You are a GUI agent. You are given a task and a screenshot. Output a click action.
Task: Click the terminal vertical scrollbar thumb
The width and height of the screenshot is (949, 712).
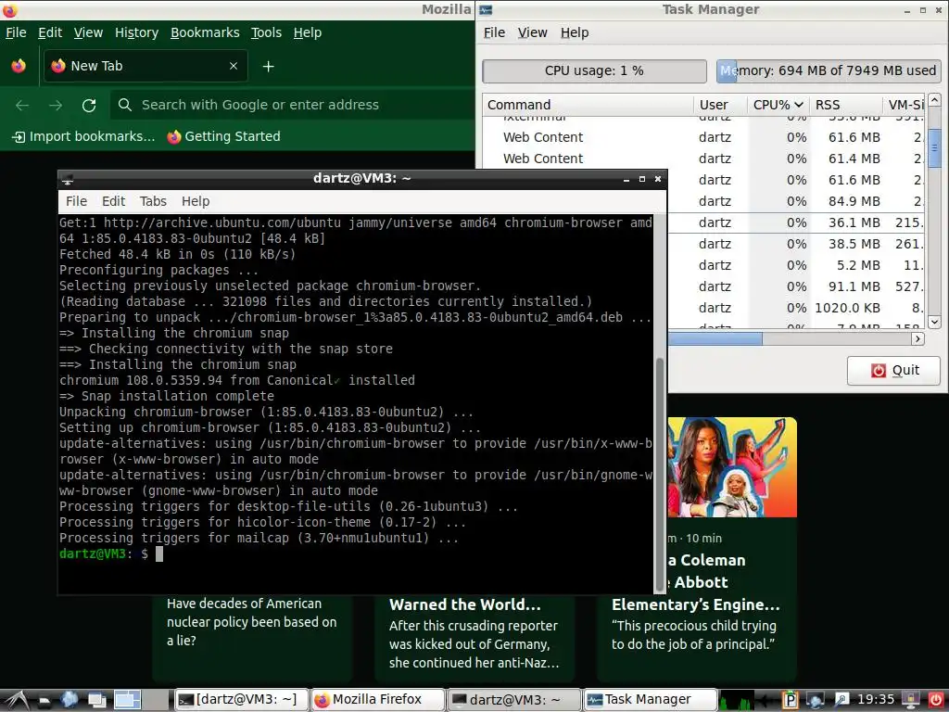660,474
